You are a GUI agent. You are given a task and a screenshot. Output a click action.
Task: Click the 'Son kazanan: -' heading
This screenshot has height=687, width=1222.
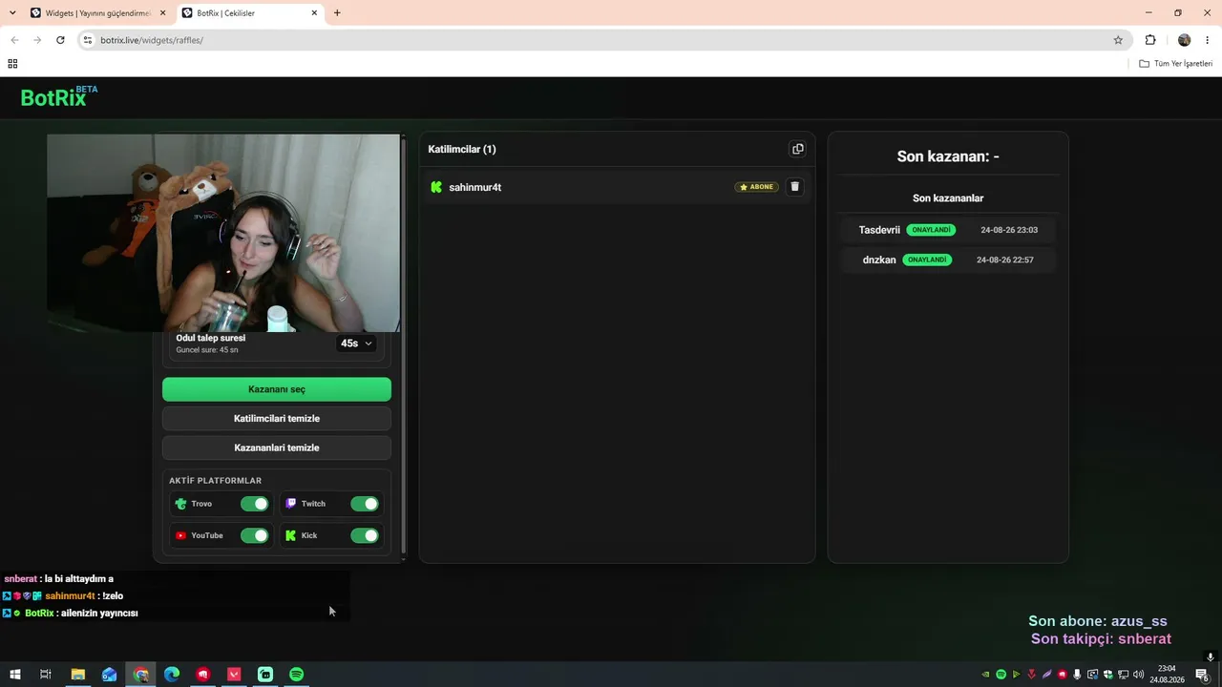[x=948, y=156]
